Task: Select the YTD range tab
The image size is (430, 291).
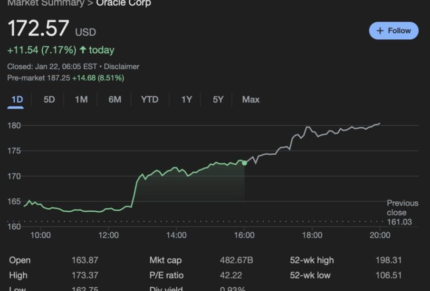Action: (150, 100)
